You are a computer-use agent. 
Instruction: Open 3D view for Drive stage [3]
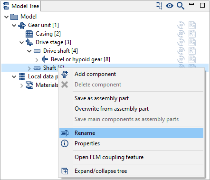181,42
